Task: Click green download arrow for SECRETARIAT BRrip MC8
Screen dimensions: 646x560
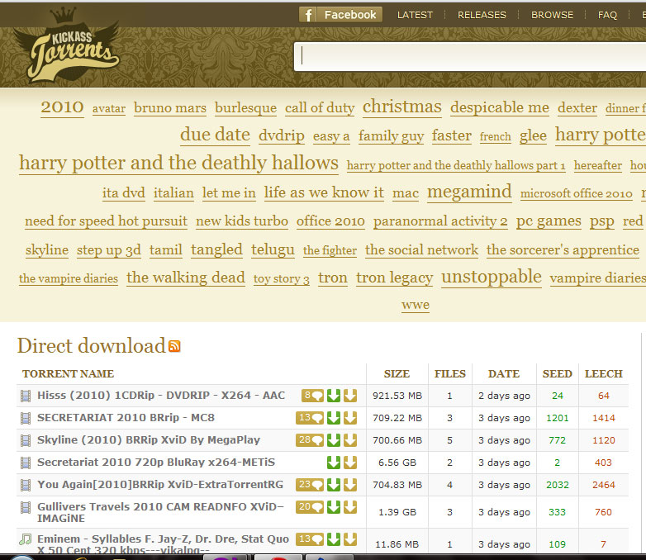Action: coord(334,418)
